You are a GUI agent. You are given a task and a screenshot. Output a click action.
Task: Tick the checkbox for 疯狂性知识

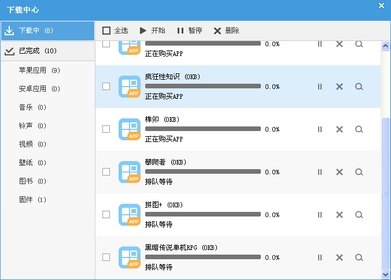coord(106,87)
